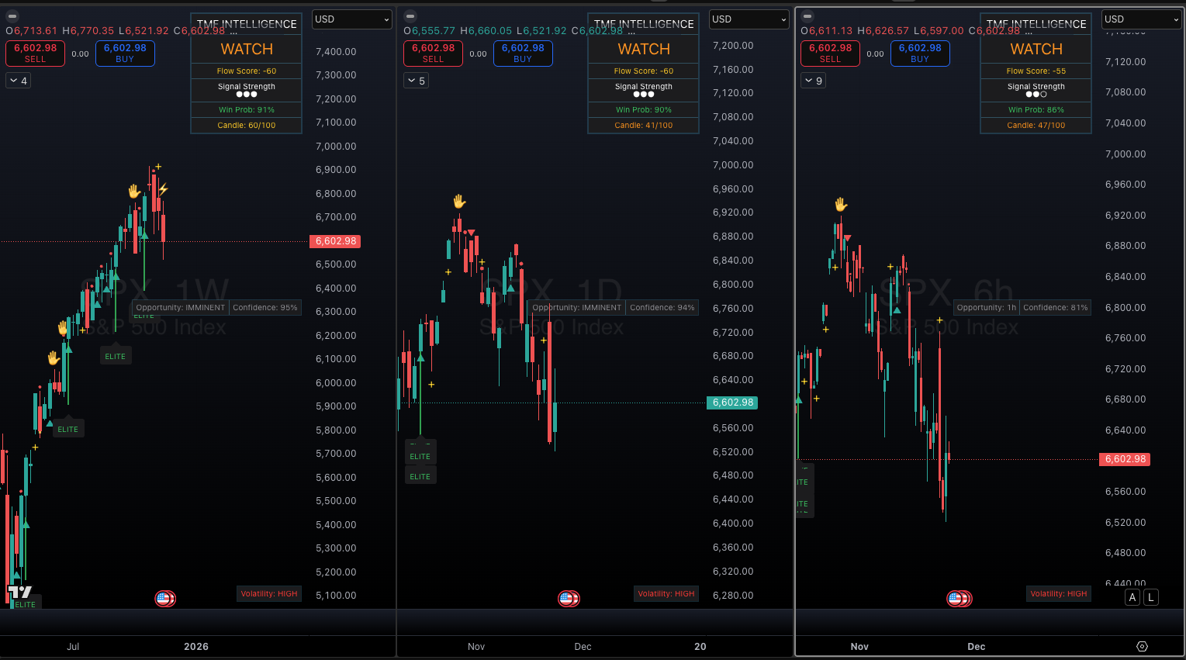The image size is (1186, 660).
Task: Click the hand emoji marker atop the 6h chart
Action: pyautogui.click(x=841, y=203)
